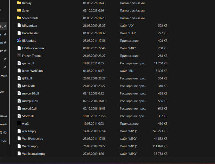Select the war3.mpq file icon
The height and width of the screenshot is (164, 215).
19,131
